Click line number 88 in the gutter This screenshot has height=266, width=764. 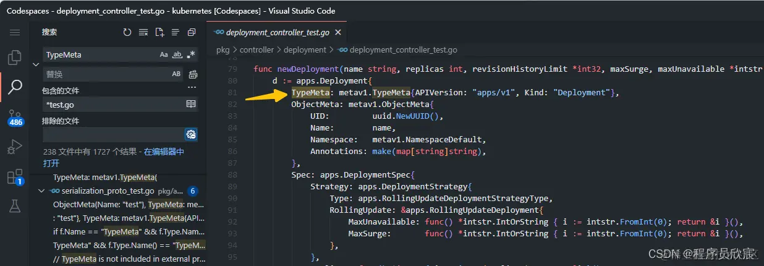[232, 174]
